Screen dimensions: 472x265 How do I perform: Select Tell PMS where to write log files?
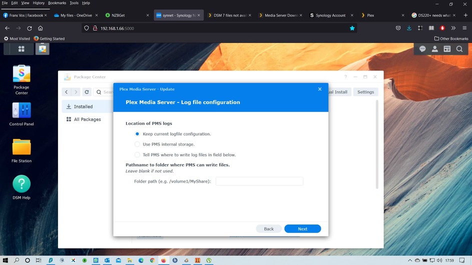[x=137, y=155]
